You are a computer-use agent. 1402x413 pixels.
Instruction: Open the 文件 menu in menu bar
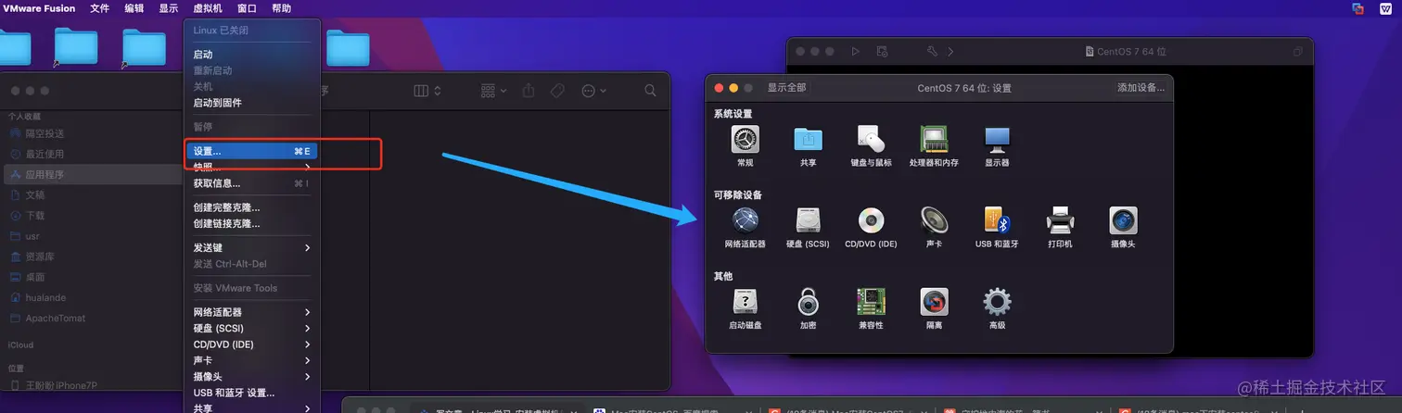[x=99, y=8]
